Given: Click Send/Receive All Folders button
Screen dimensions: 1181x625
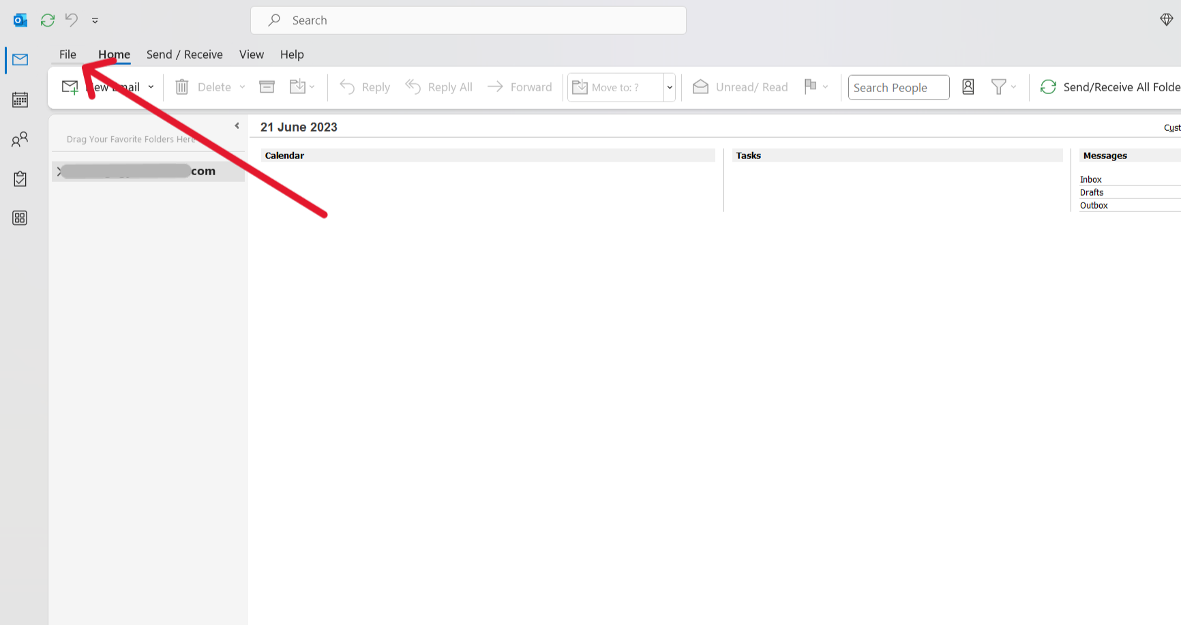Looking at the screenshot, I should (x=1109, y=87).
